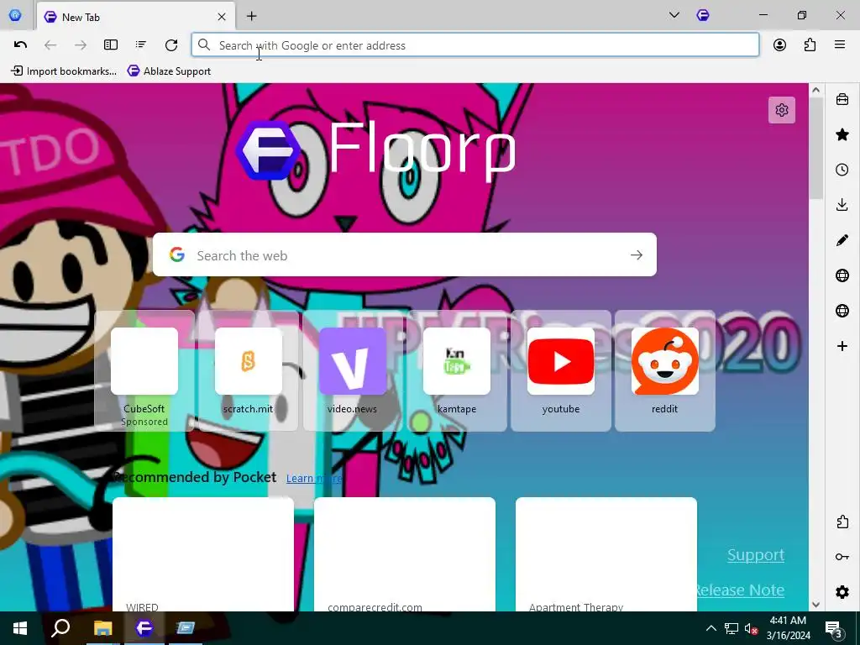The image size is (860, 645).
Task: Open the Release Note link
Action: point(739,590)
